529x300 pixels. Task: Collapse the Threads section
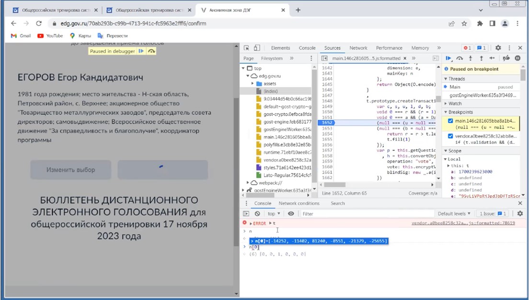pos(445,79)
